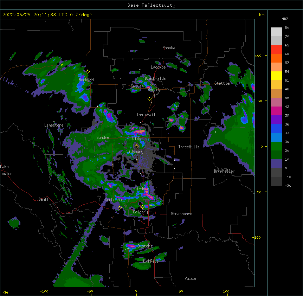Viewport: 303px width, 296px height.
Task: Click the Cochrane town label
Action: pos(113,200)
